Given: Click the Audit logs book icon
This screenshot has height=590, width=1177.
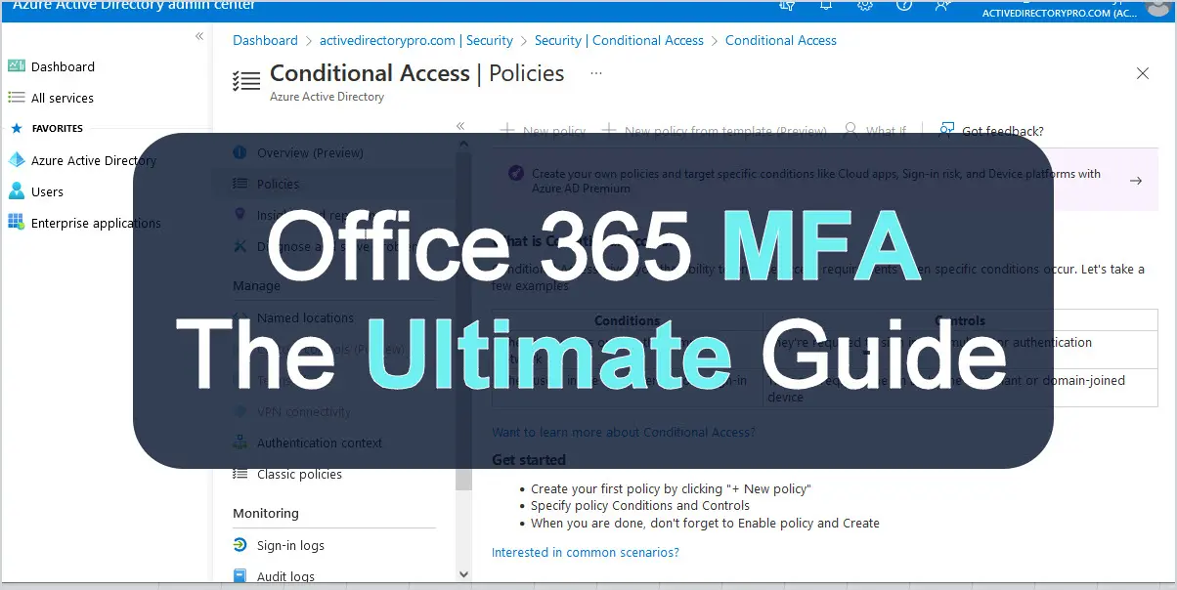Looking at the screenshot, I should click(240, 576).
